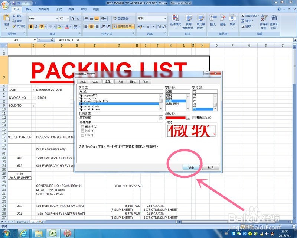
Task: Check the 删除线 strikethrough effect box
Action: 82,127
